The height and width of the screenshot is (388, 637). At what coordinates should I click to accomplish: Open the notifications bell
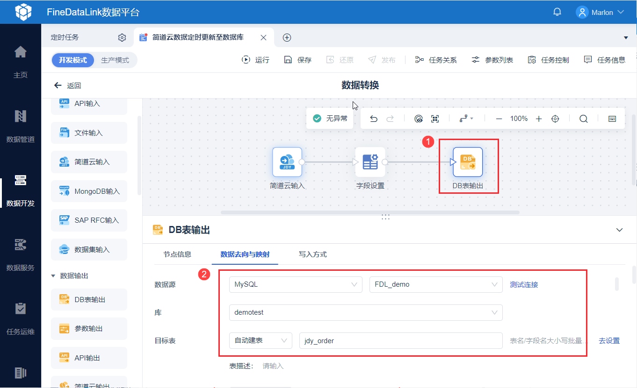point(557,12)
